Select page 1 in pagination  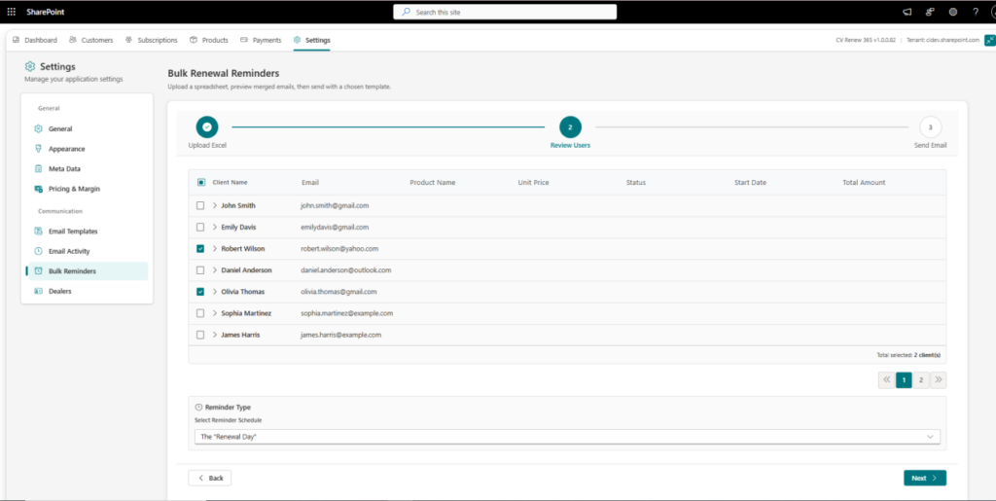coord(904,380)
